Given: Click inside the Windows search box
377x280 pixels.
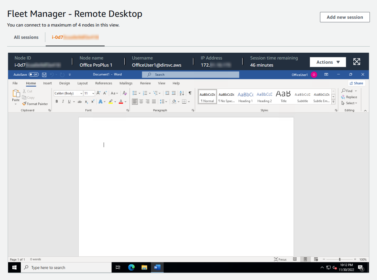Looking at the screenshot, I should 65,267.
